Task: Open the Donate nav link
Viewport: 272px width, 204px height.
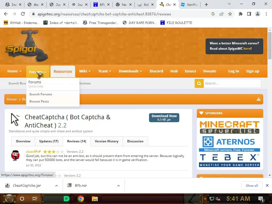Action: pyautogui.click(x=210, y=71)
